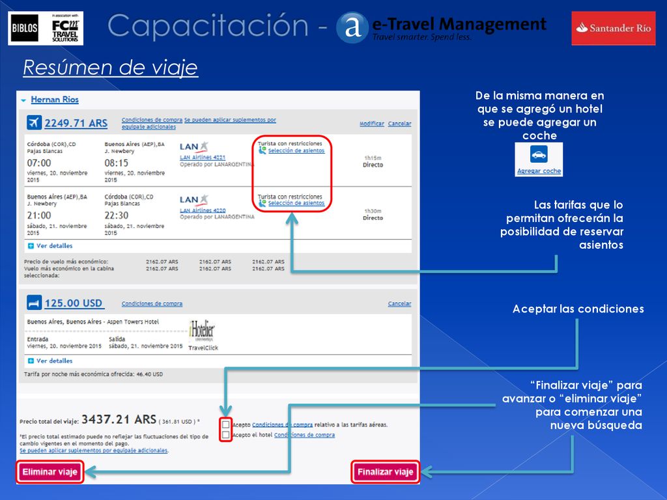This screenshot has height=500, width=667.
Task: Click Cancelar for the hotel
Action: coord(399,303)
